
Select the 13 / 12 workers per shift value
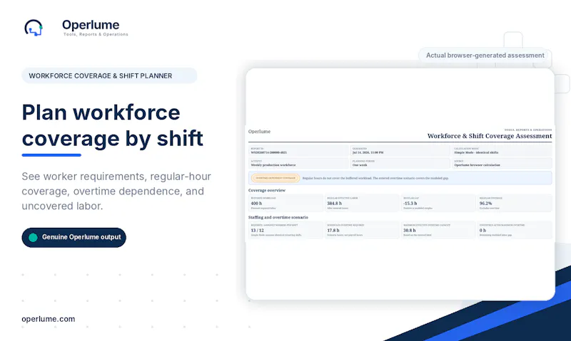coord(258,230)
